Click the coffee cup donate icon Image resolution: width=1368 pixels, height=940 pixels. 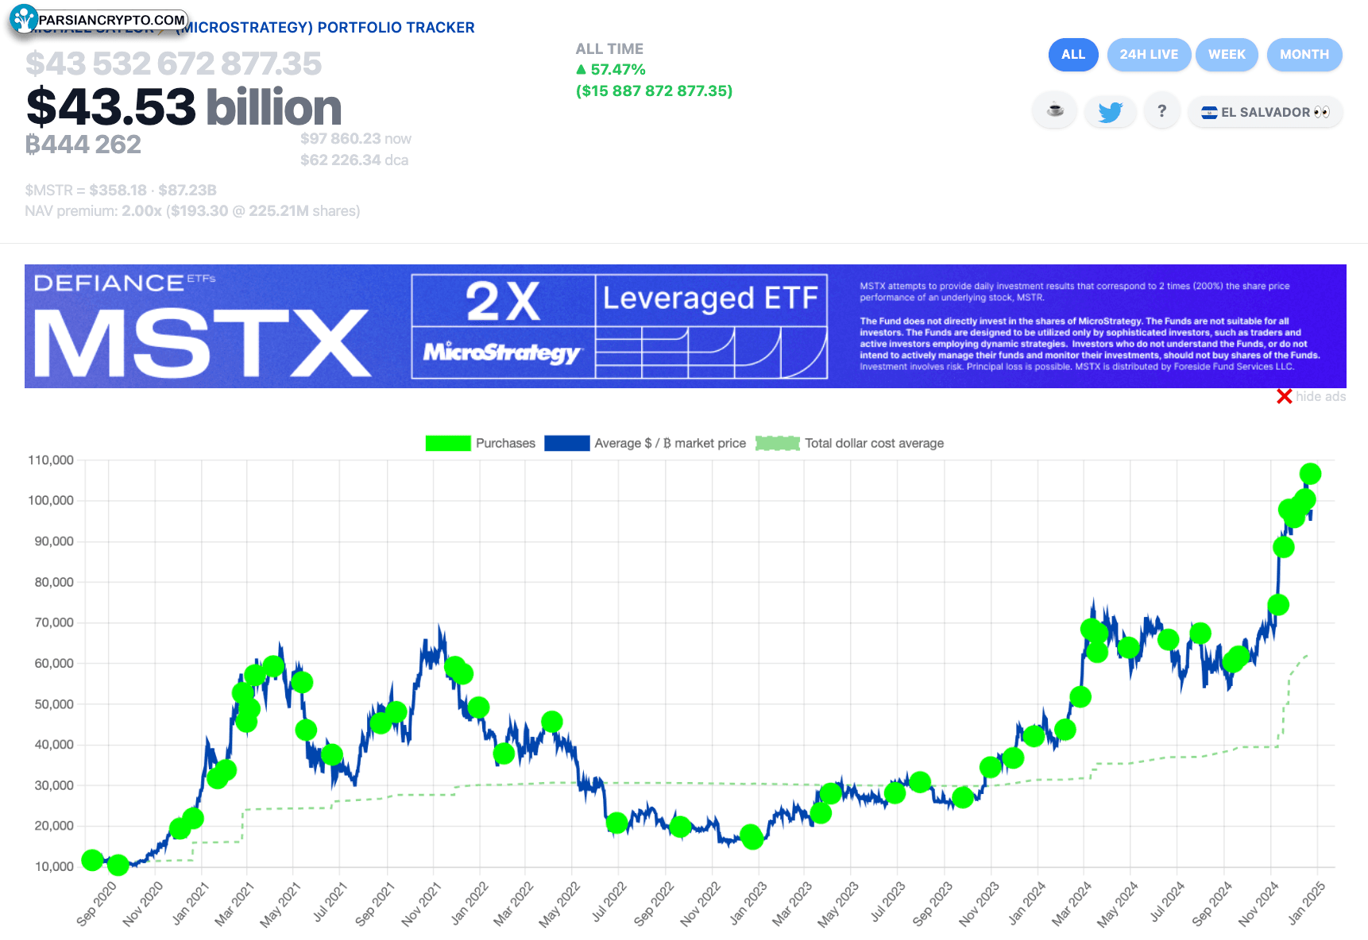click(x=1055, y=111)
